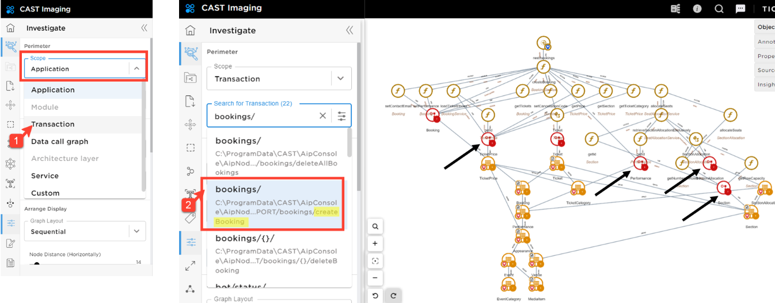Screen dimensions: 775x303
Task: Select MediaItem table node
Action: tap(537, 285)
